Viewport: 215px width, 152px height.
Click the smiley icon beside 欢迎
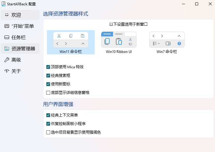pyautogui.click(x=7, y=15)
